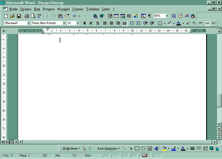Apply yellow fill color bucket
The image size is (222, 159).
coord(164,148)
